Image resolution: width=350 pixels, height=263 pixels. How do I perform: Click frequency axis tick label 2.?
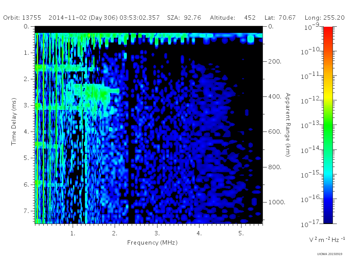[x=115, y=233]
